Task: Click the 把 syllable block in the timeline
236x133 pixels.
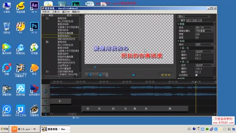Action: click(88, 109)
